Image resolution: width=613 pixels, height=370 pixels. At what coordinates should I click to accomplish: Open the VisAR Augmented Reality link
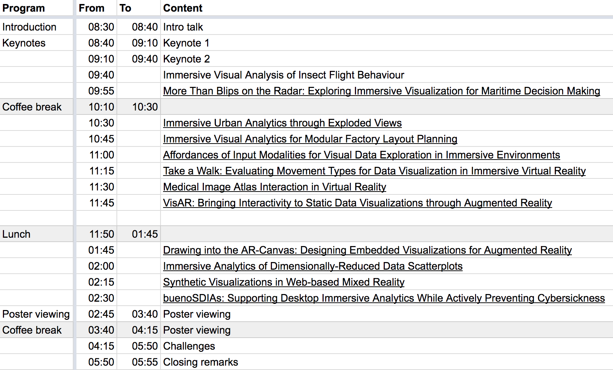pyautogui.click(x=357, y=203)
